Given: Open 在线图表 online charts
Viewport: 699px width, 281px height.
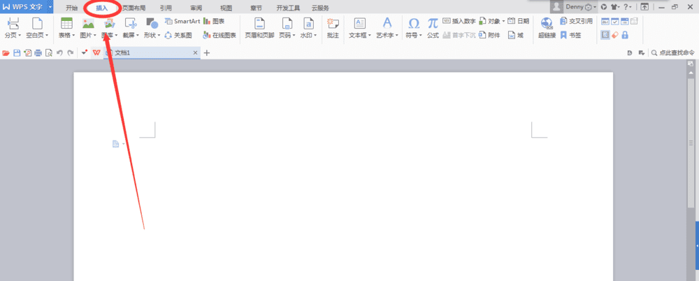Looking at the screenshot, I should [219, 35].
